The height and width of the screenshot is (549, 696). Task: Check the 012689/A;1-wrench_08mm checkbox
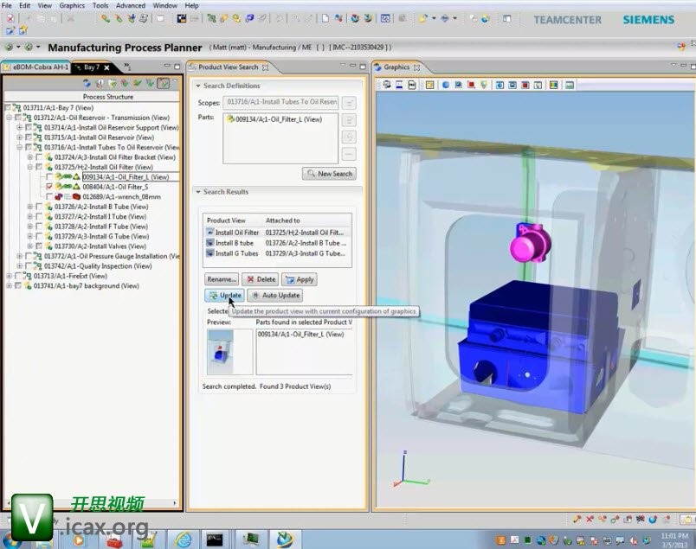point(49,196)
